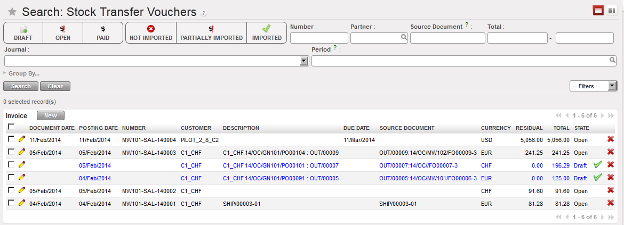The width and height of the screenshot is (624, 225).
Task: Click the New invoice button
Action: [51, 115]
